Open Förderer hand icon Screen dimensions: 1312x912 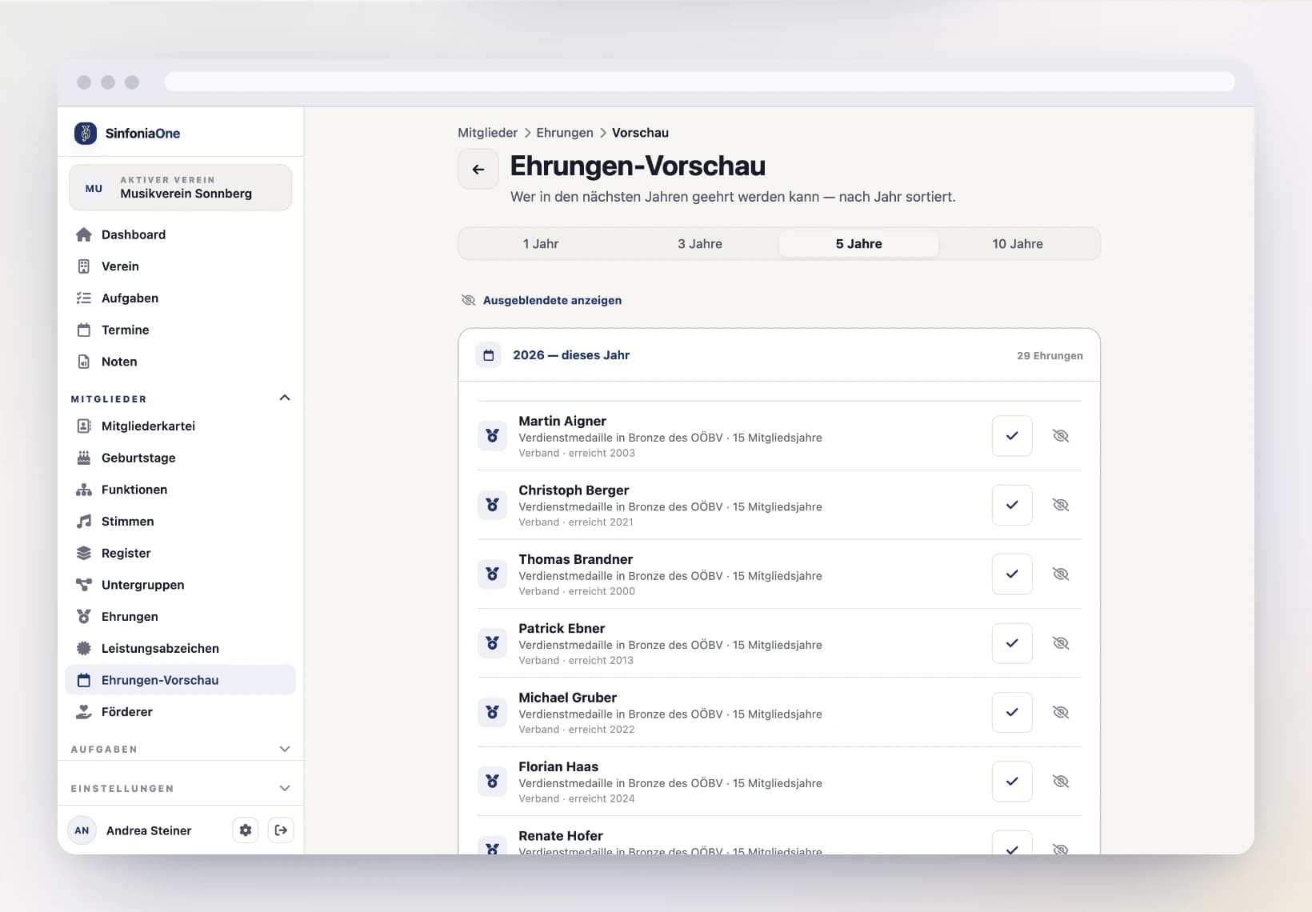(x=84, y=712)
